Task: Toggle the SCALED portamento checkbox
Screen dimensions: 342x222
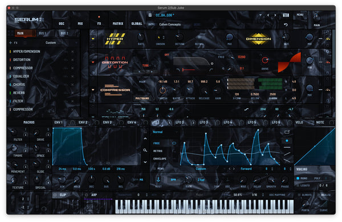Action: point(318,195)
